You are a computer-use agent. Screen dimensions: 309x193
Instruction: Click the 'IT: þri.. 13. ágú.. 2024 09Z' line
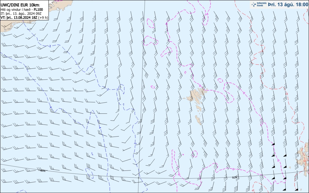[21, 14]
